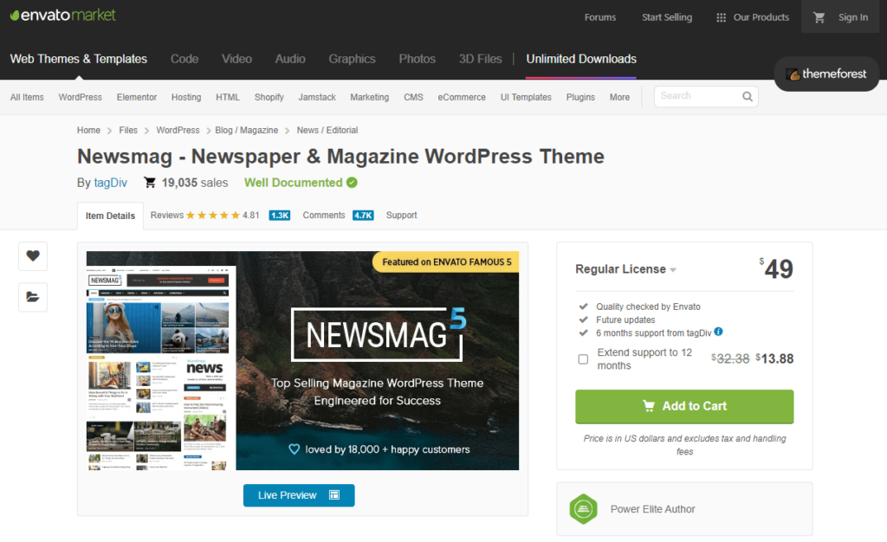Click the 19,035 sales text
This screenshot has height=542, width=887.
pos(195,183)
